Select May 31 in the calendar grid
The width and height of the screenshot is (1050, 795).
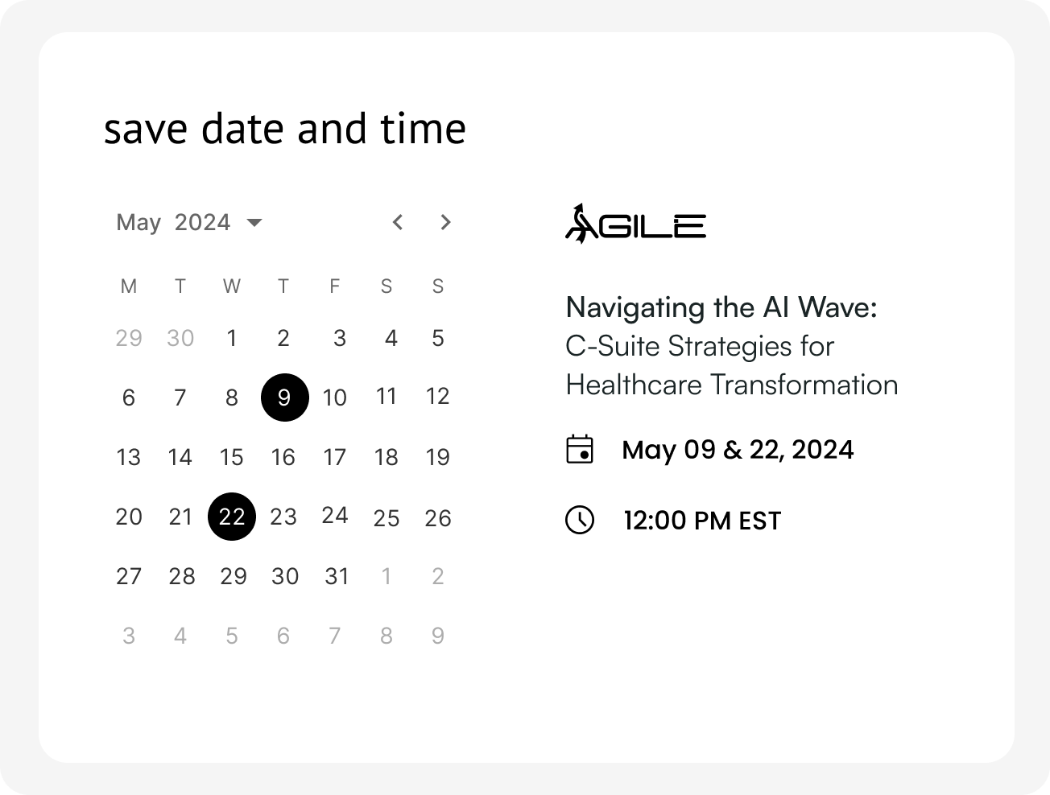tap(337, 576)
